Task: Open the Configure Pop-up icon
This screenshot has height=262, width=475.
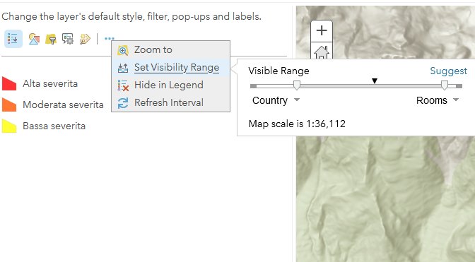Action: coord(68,39)
